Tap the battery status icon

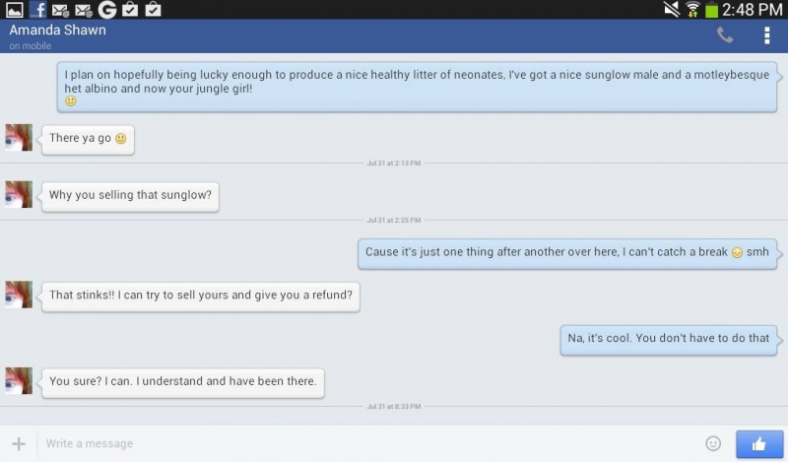pos(711,10)
